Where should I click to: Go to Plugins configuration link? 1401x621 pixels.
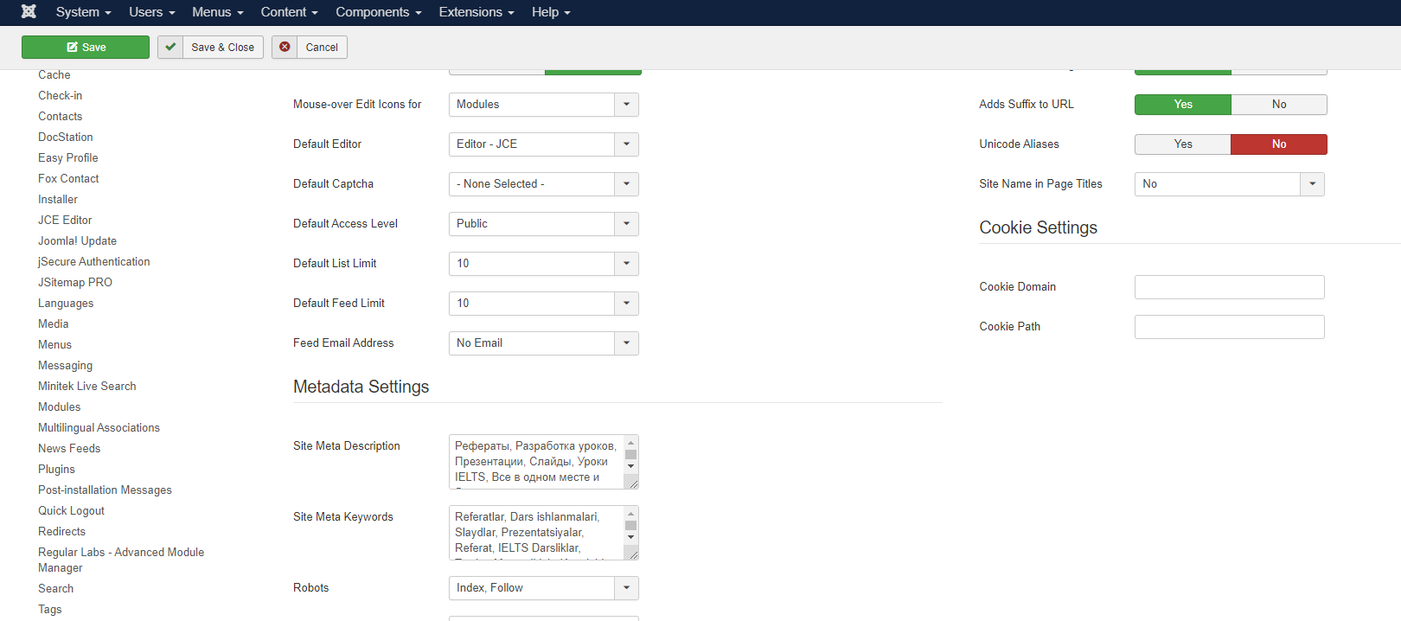[56, 470]
